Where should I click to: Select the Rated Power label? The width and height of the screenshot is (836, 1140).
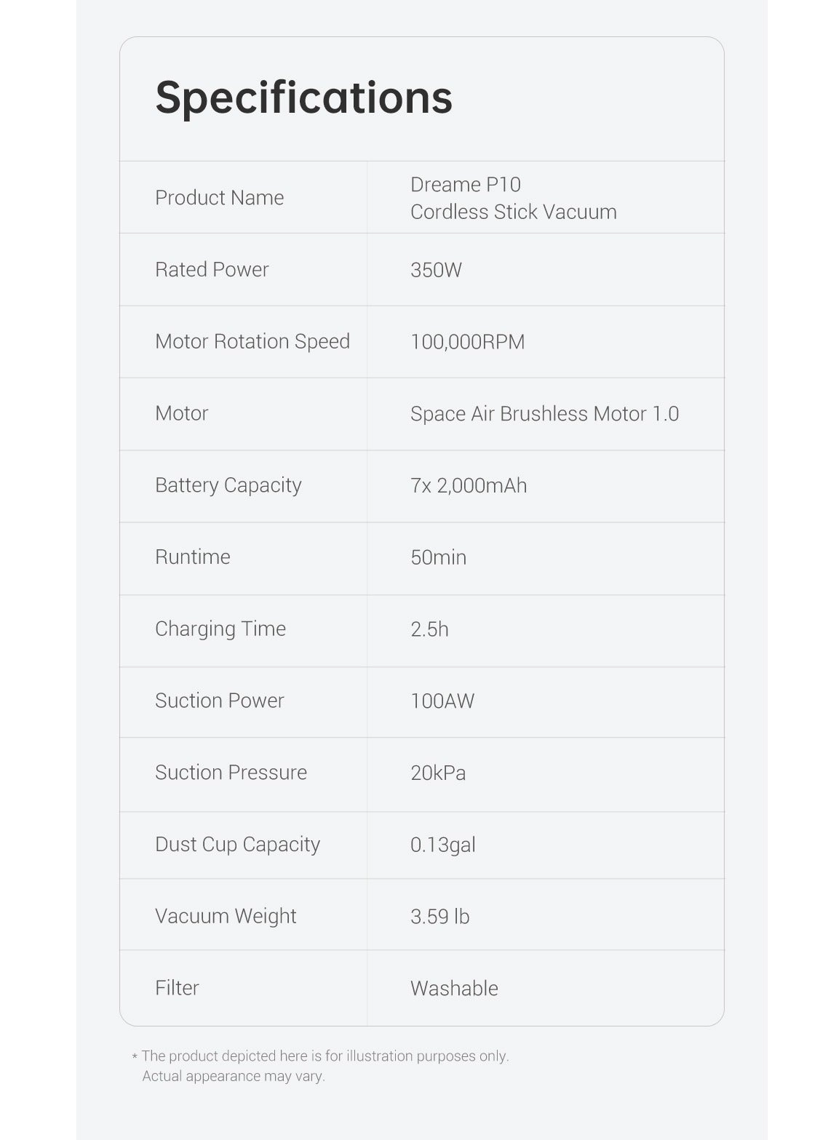(x=212, y=270)
